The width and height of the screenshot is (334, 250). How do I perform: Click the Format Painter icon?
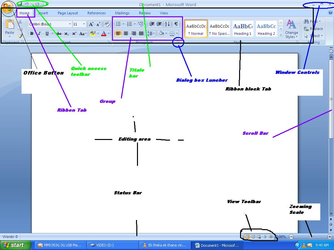pos(20,36)
